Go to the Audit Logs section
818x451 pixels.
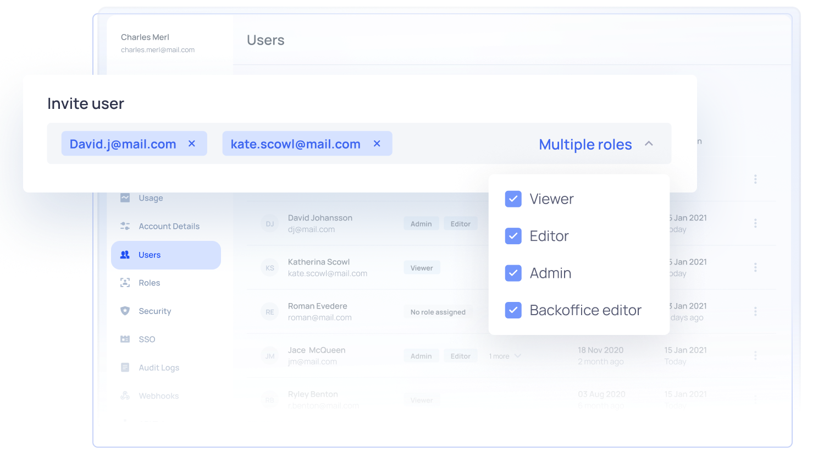click(158, 367)
